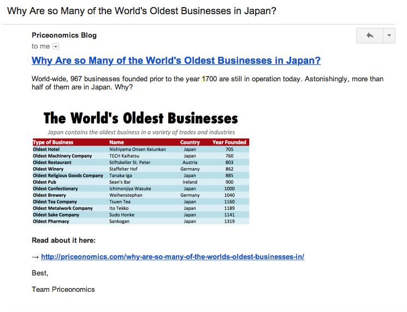Click the Priceonomics Blog sender name
The width and height of the screenshot is (407, 312).
(64, 35)
